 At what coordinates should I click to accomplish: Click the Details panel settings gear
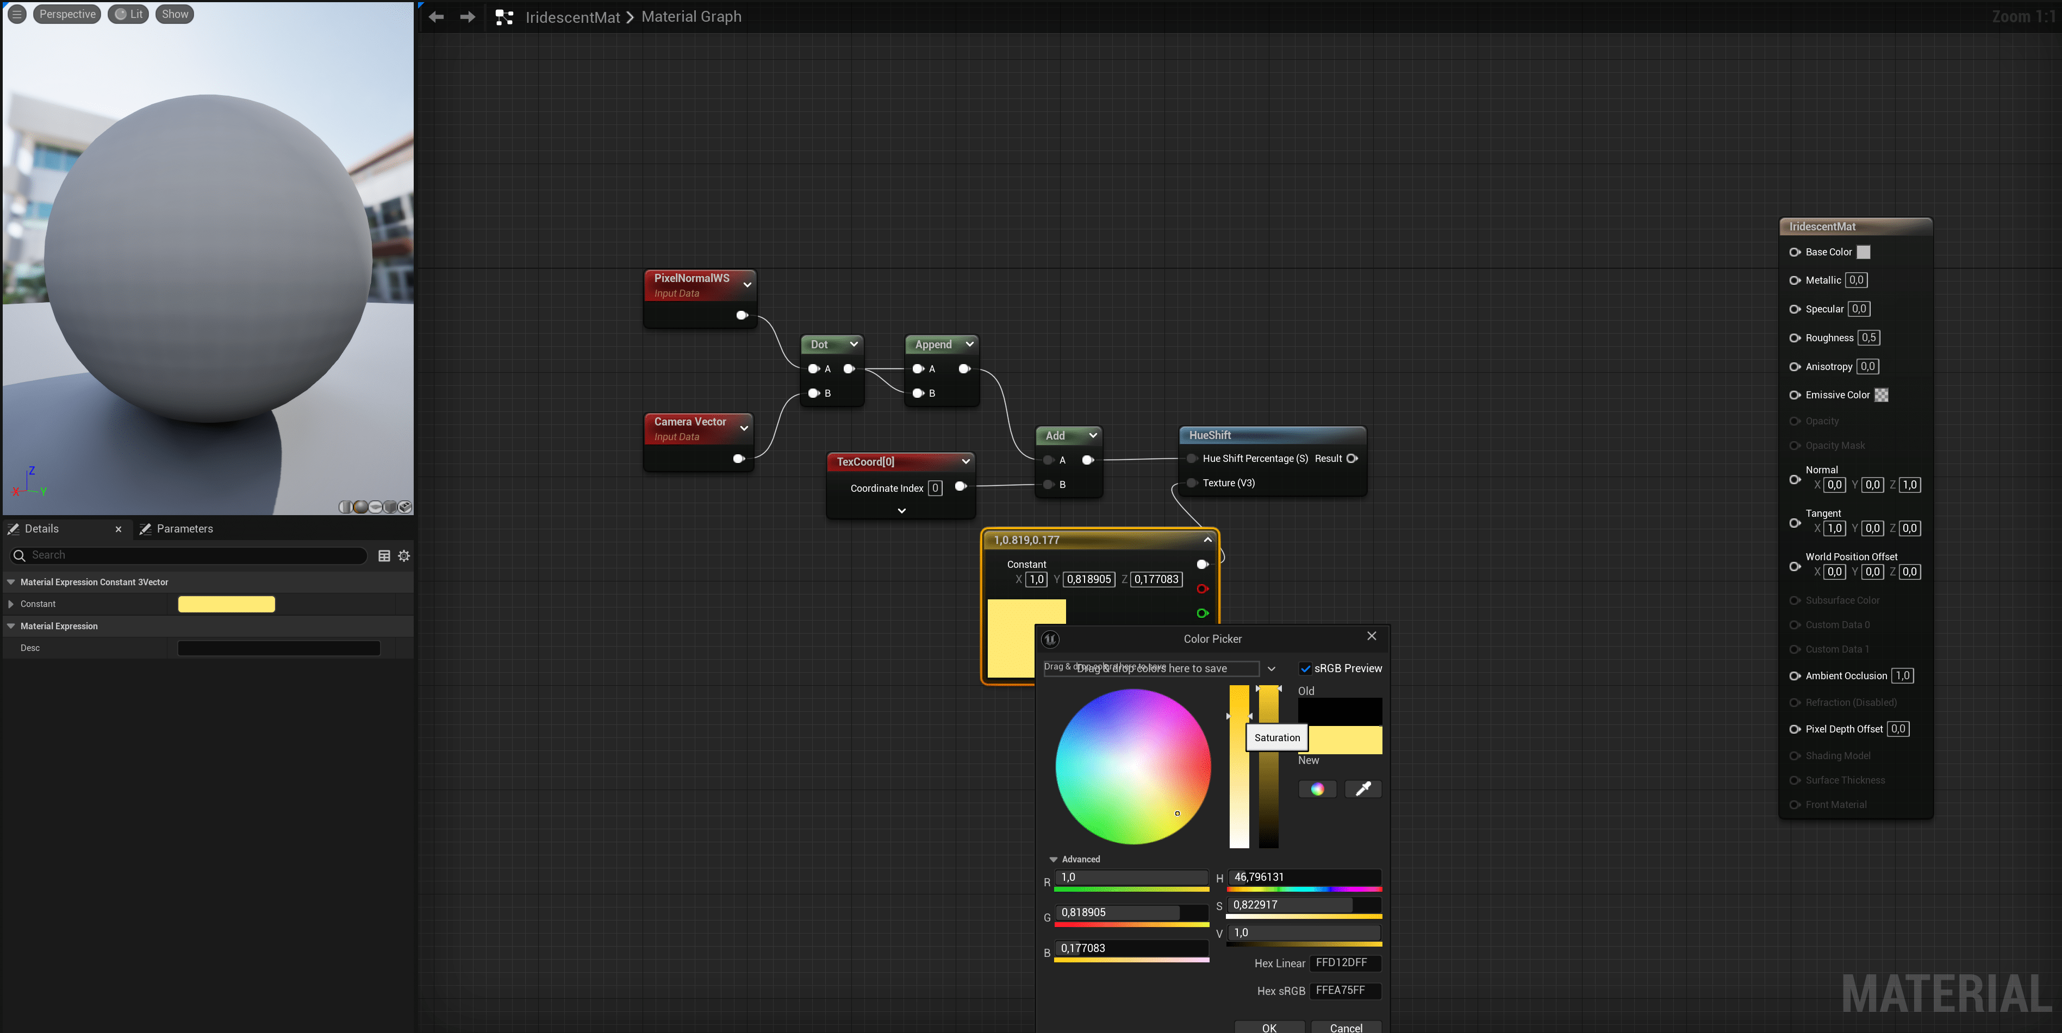[404, 555]
